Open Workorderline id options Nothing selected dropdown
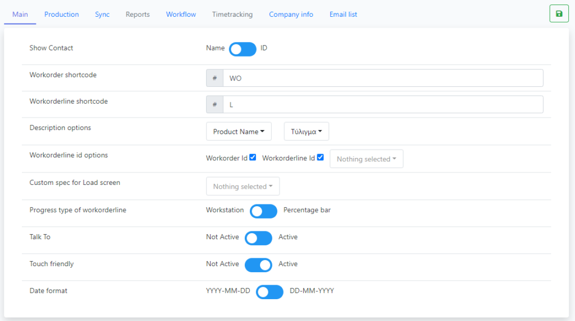The width and height of the screenshot is (575, 321). (x=366, y=159)
